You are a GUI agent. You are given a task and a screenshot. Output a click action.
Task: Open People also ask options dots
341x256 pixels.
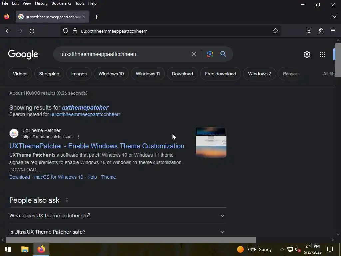click(67, 200)
